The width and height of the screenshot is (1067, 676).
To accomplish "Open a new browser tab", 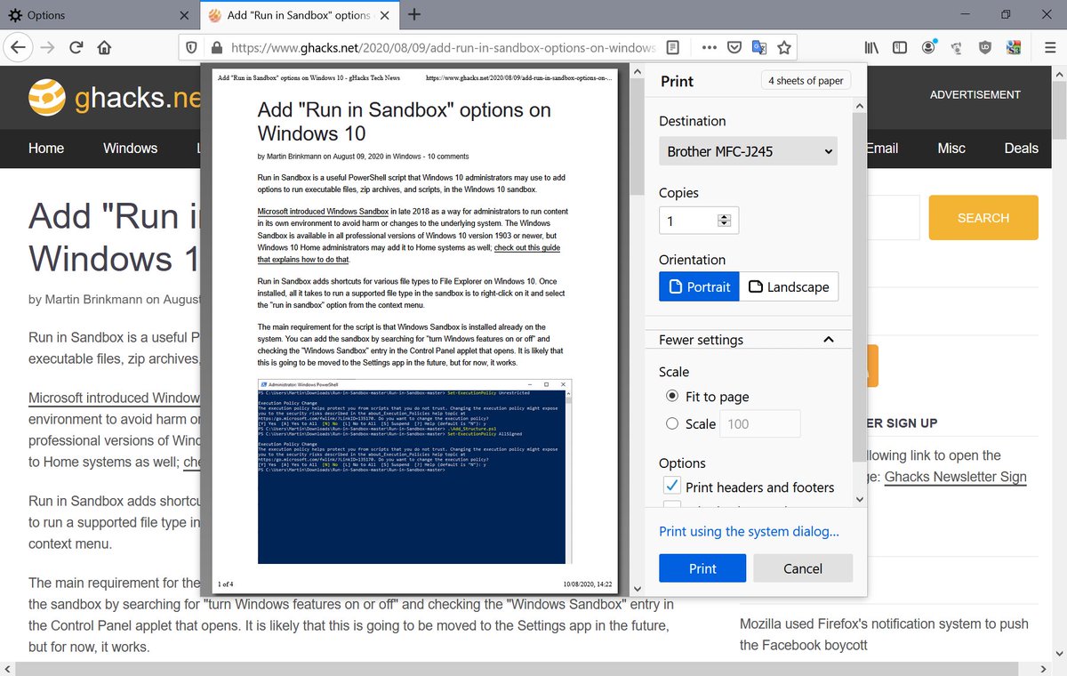I will point(414,14).
